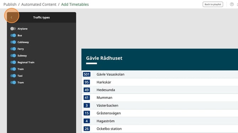Click the Gråstensvägen destination

point(109,113)
